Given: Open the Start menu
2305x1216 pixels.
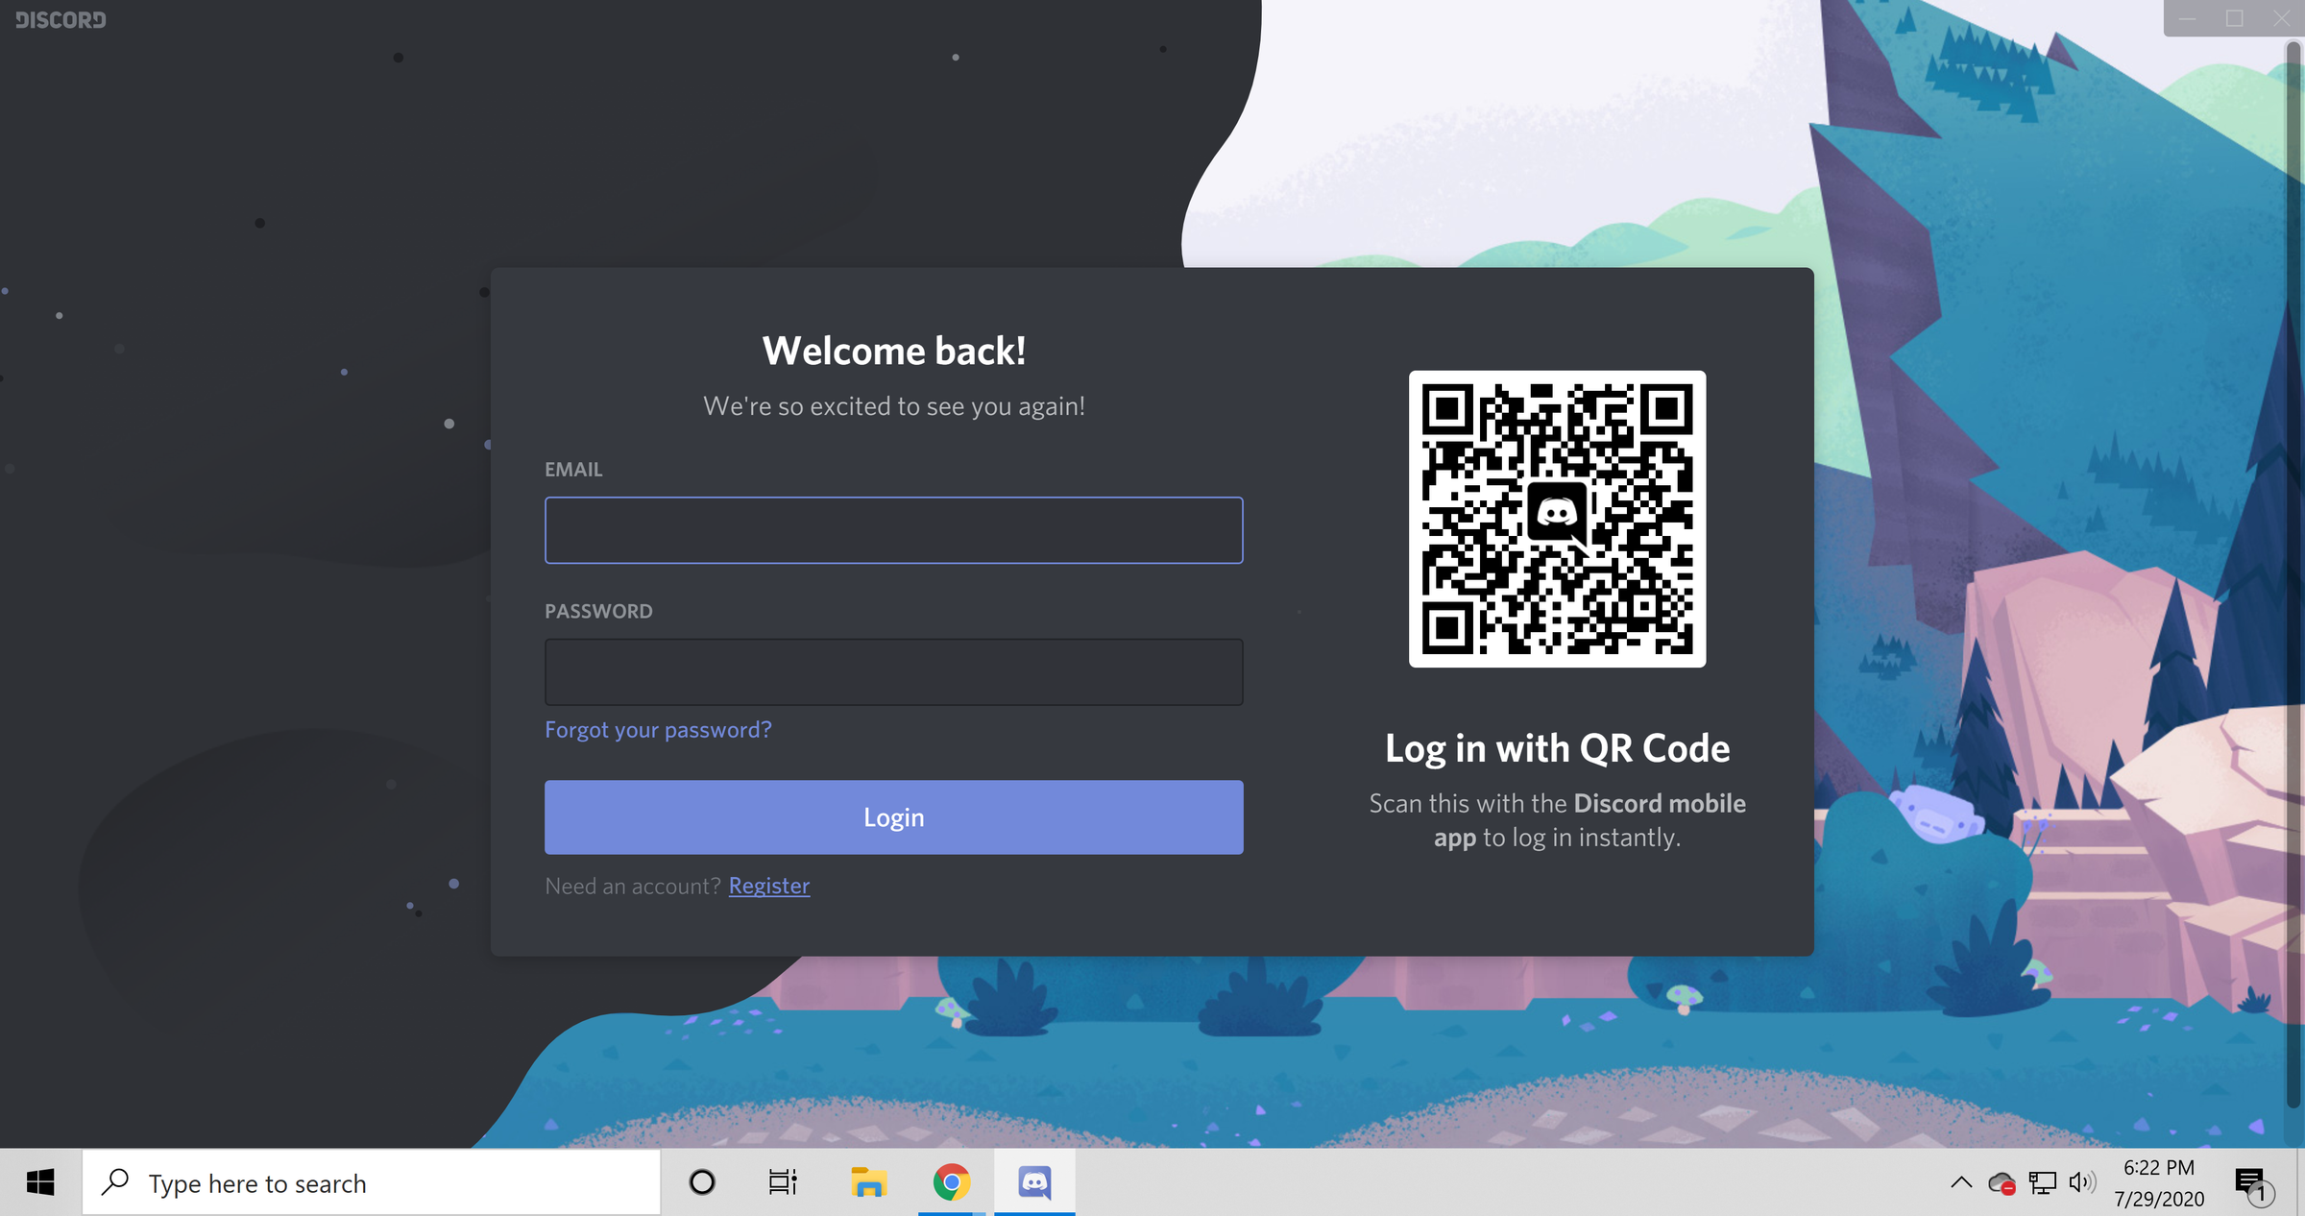Looking at the screenshot, I should tap(38, 1182).
